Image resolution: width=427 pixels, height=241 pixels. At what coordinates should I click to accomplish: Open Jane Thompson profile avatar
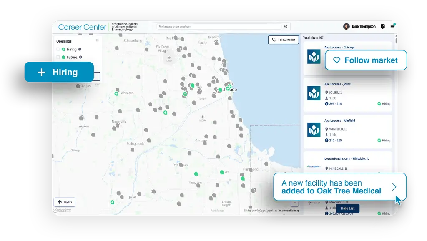point(346,26)
